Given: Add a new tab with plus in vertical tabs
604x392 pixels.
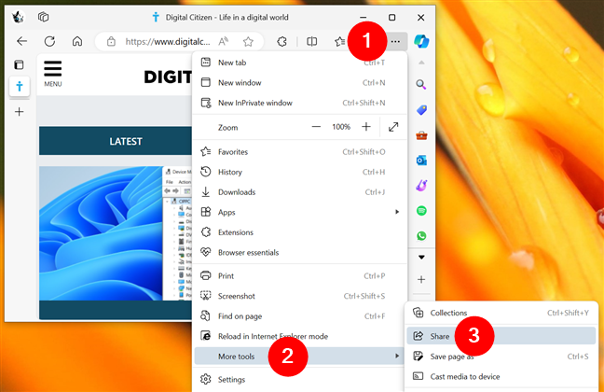Looking at the screenshot, I should 20,112.
